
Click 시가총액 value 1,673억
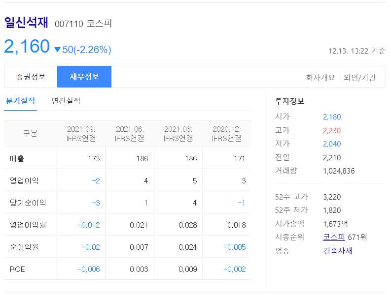click(x=336, y=224)
